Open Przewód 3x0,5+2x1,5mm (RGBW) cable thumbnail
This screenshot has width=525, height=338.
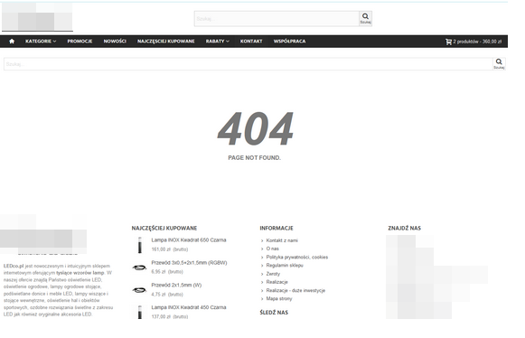(x=140, y=268)
